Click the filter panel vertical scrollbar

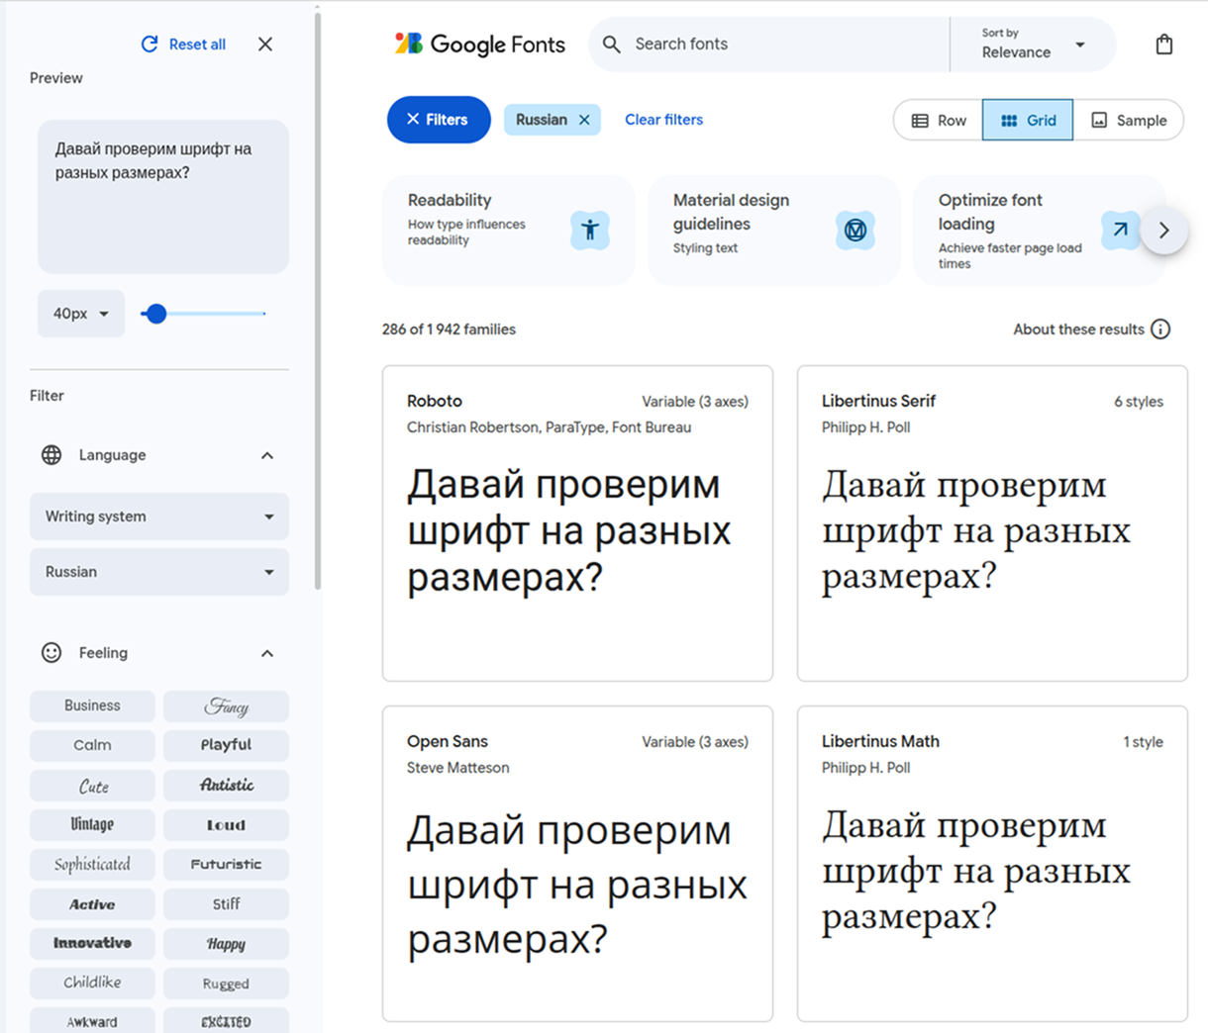(318, 302)
